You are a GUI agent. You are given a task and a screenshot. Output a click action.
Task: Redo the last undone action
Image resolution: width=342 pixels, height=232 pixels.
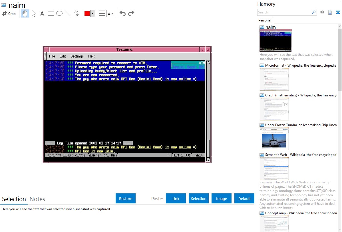click(131, 13)
